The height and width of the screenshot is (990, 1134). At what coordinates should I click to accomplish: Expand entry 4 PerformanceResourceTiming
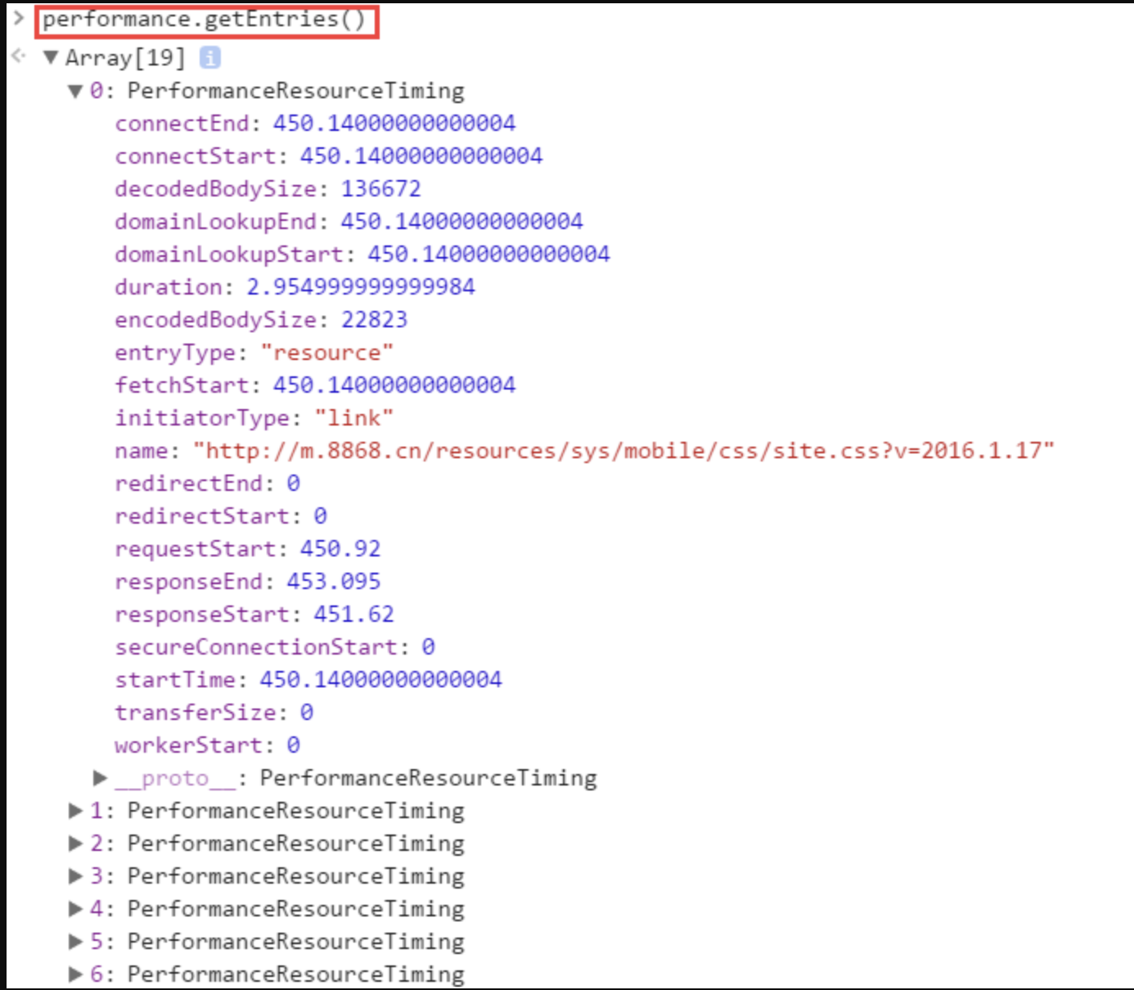[x=75, y=909]
